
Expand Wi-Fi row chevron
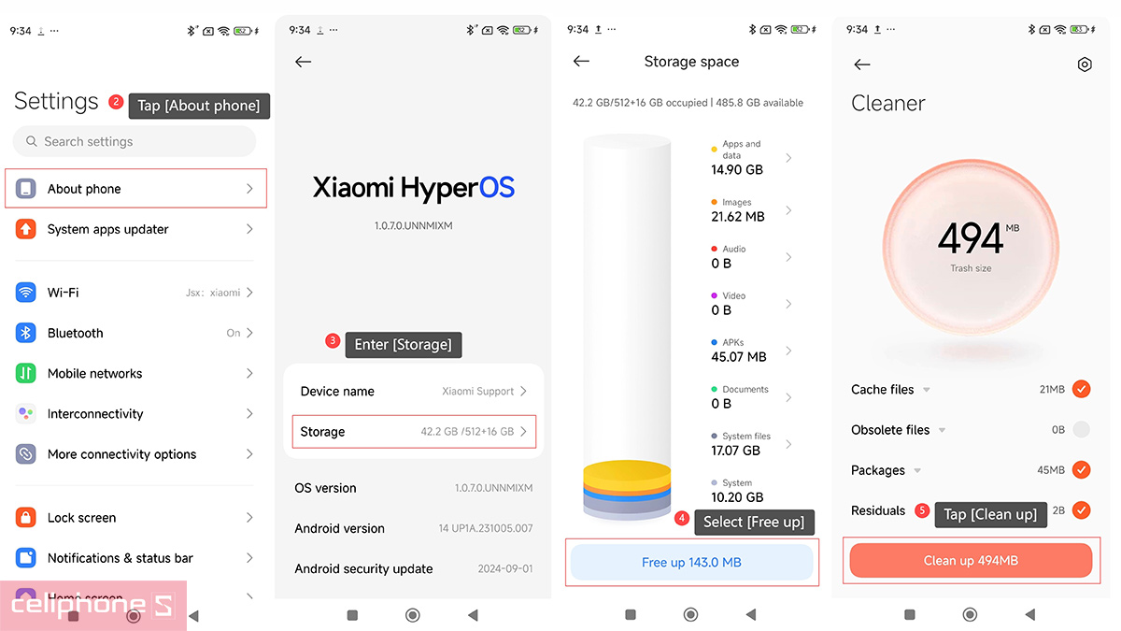(249, 293)
